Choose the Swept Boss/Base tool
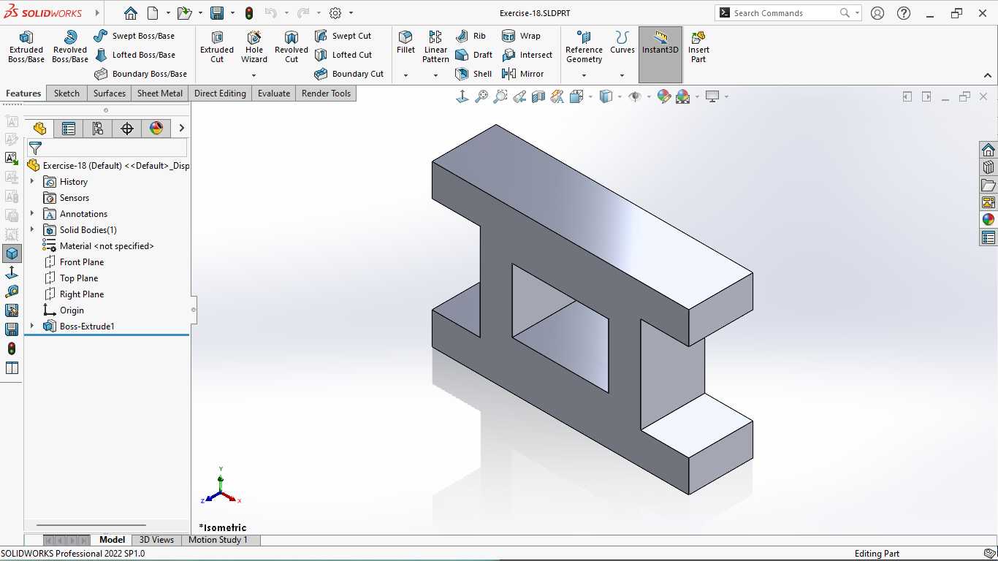Viewport: 998px width, 561px height. click(x=134, y=36)
